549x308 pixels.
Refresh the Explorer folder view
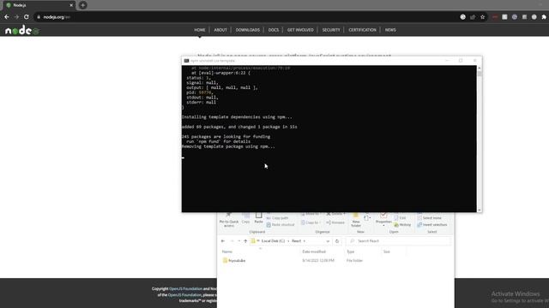[337, 241]
